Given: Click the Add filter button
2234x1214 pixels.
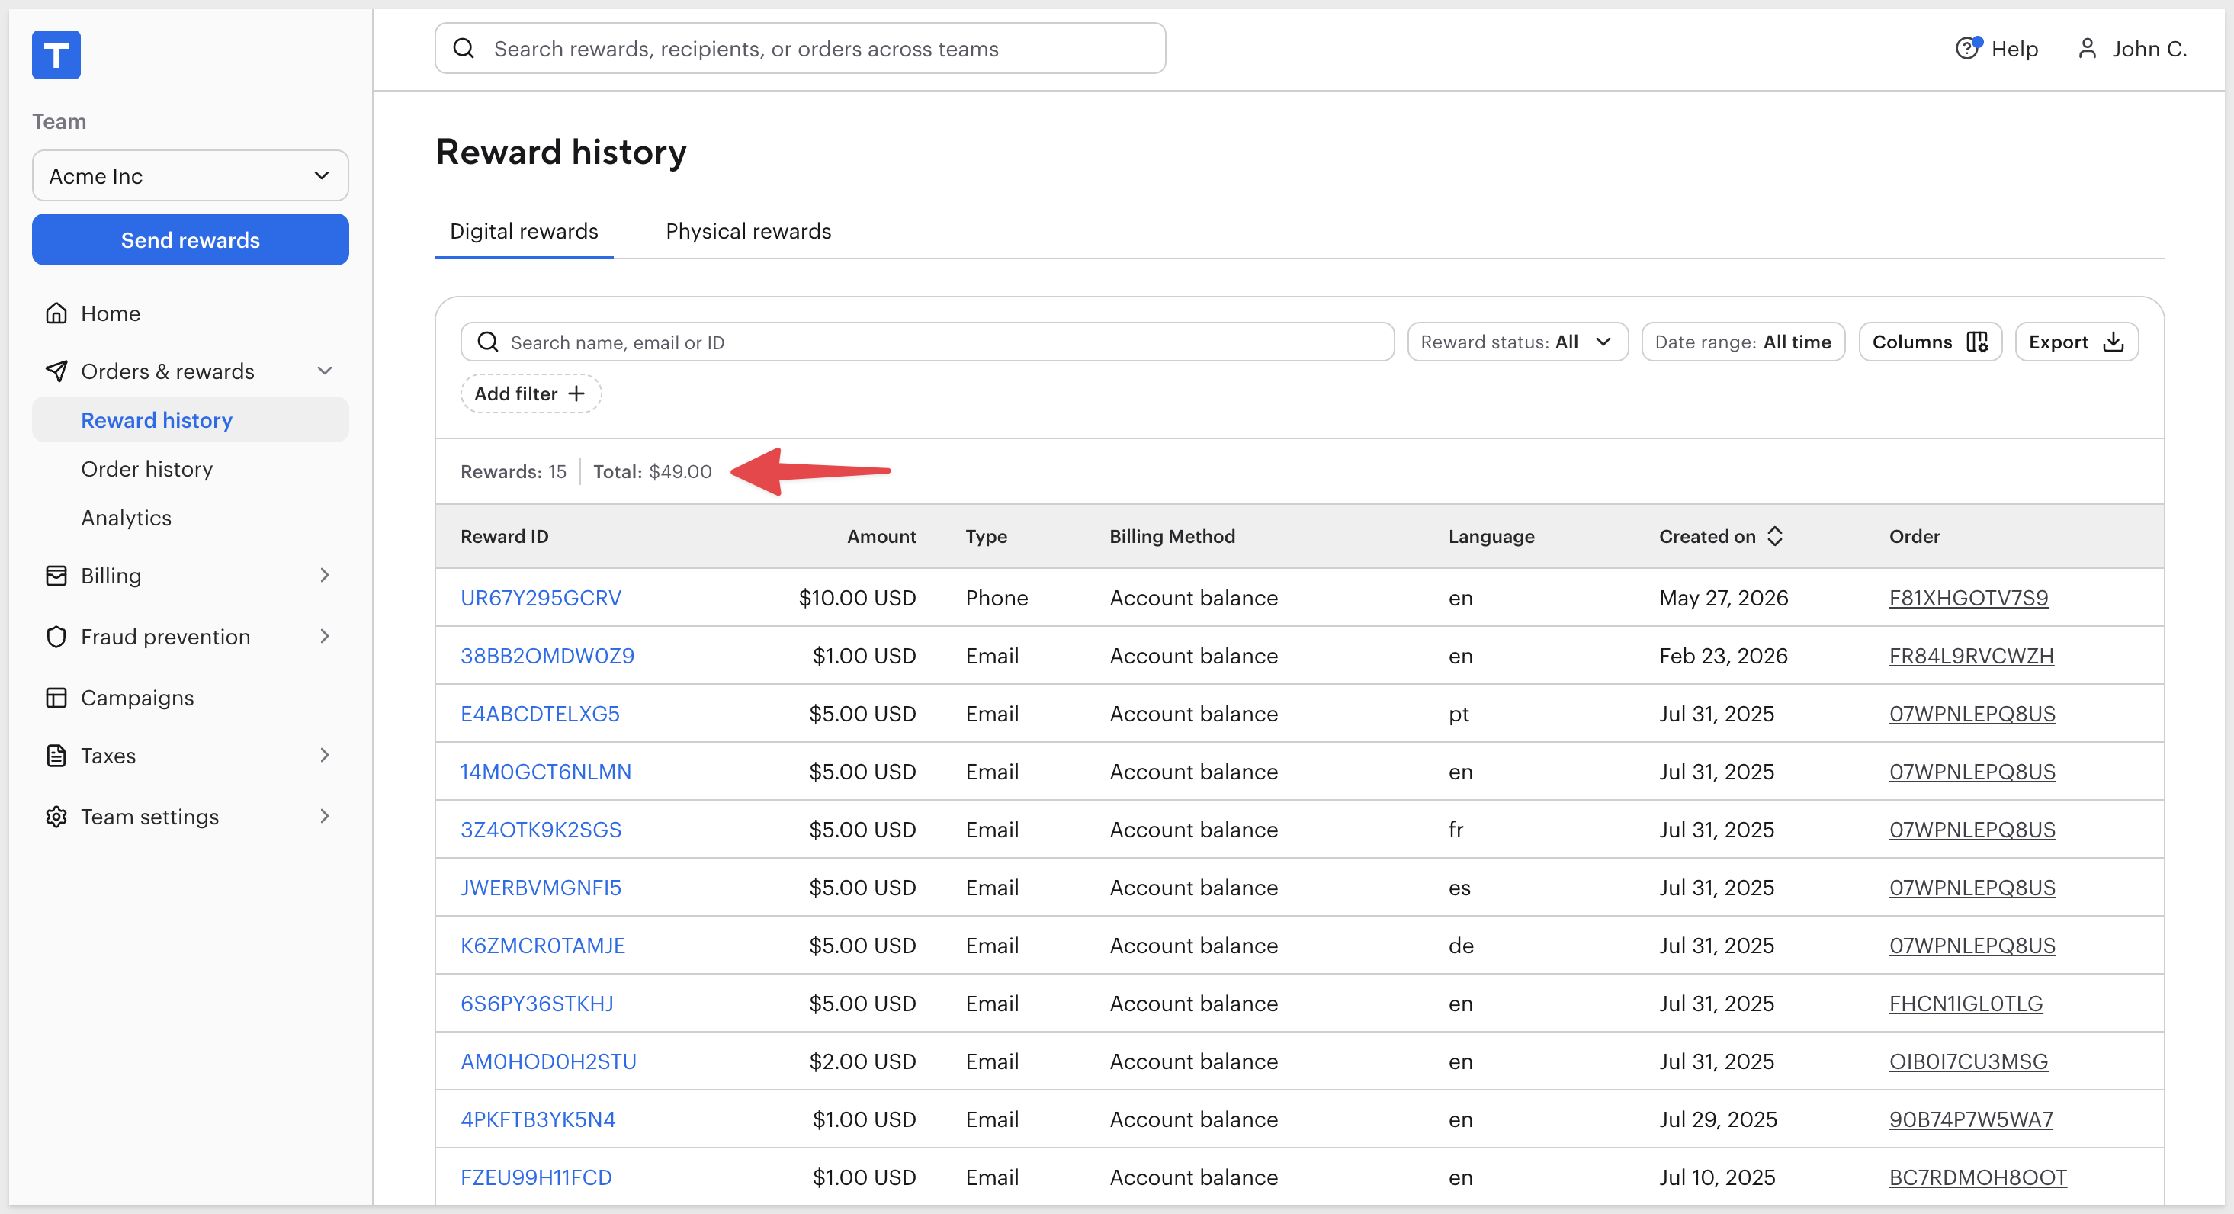Looking at the screenshot, I should [x=531, y=393].
